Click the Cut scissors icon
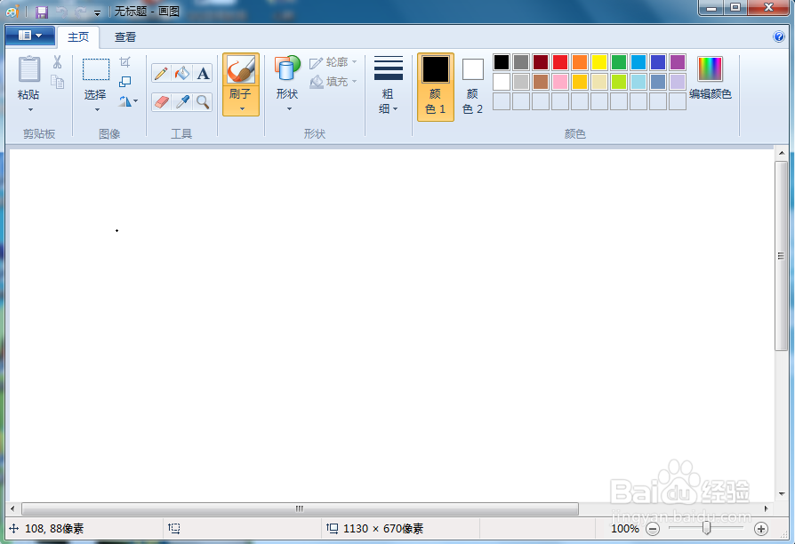Screen dimensions: 795x544 pyautogui.click(x=57, y=62)
